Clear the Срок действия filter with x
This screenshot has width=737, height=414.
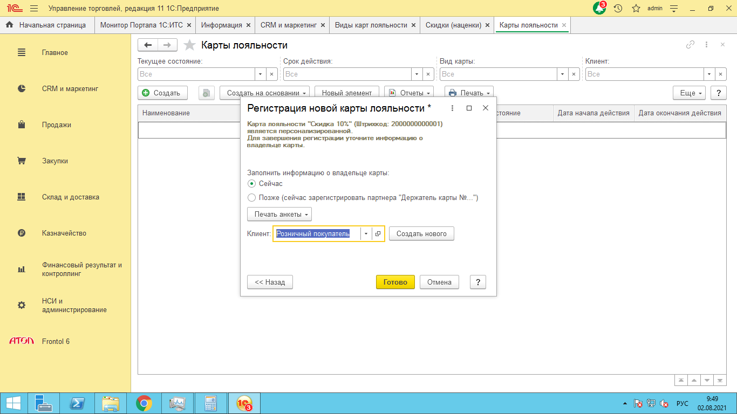(x=428, y=74)
